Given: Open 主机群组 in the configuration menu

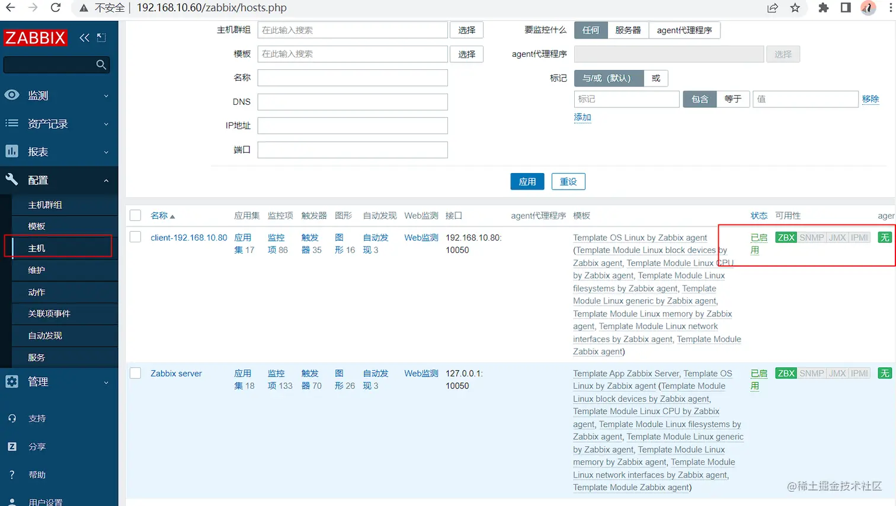Looking at the screenshot, I should coord(65,204).
